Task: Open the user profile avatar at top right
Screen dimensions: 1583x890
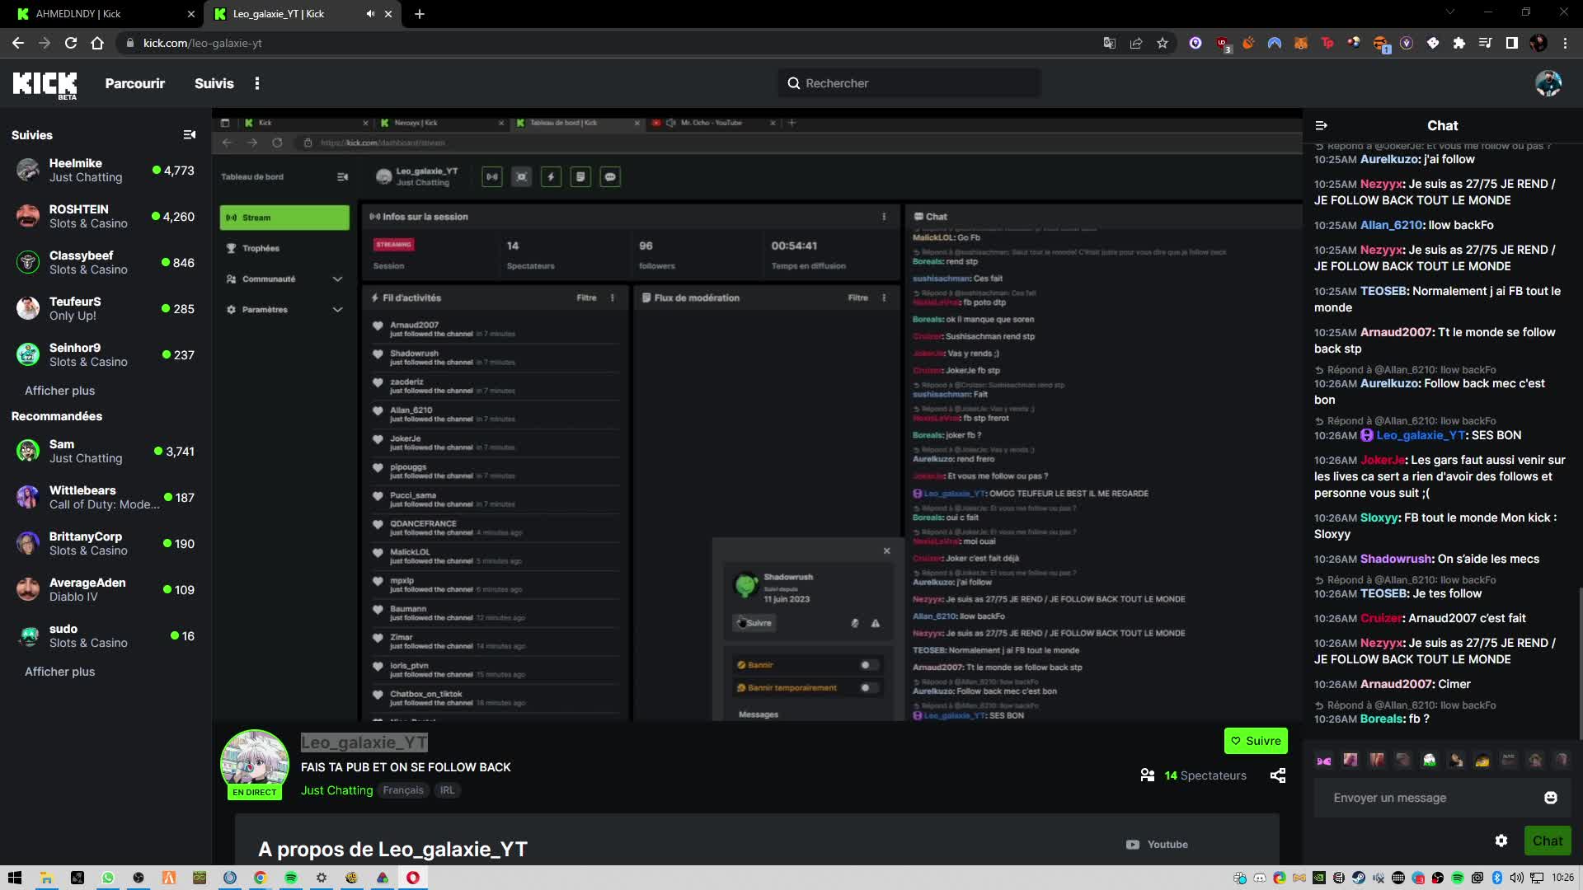Action: pos(1548,83)
